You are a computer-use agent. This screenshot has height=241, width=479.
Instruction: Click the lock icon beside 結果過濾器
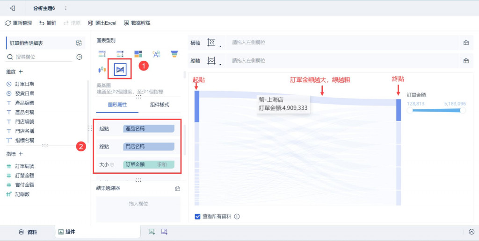click(177, 189)
